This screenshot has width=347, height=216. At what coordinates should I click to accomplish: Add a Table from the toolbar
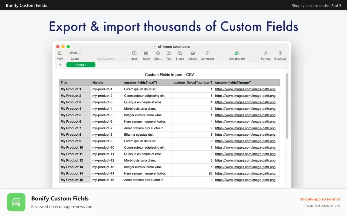point(146,53)
